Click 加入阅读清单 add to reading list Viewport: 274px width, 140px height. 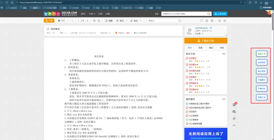pyautogui.click(x=140, y=33)
